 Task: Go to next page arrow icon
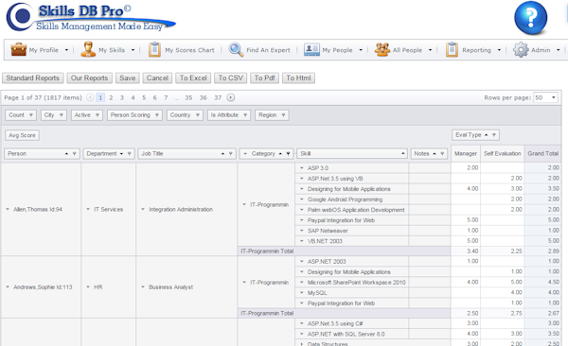(x=230, y=97)
